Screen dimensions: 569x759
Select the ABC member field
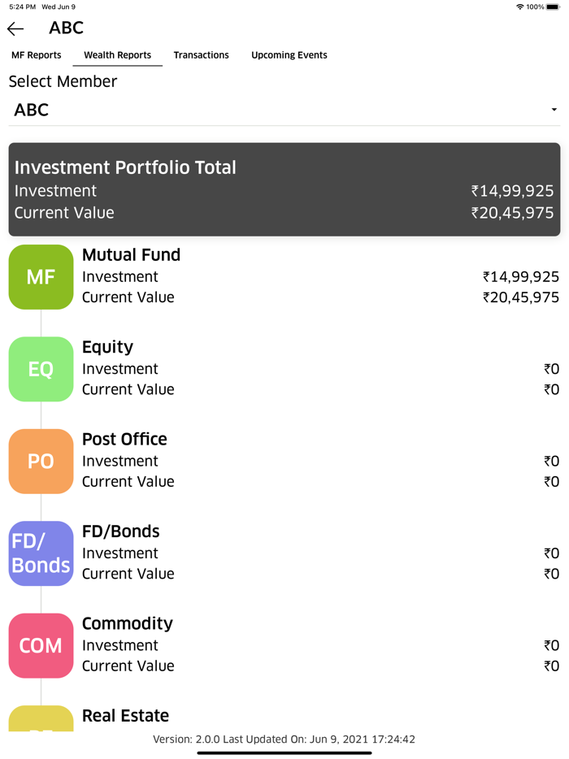(284, 111)
